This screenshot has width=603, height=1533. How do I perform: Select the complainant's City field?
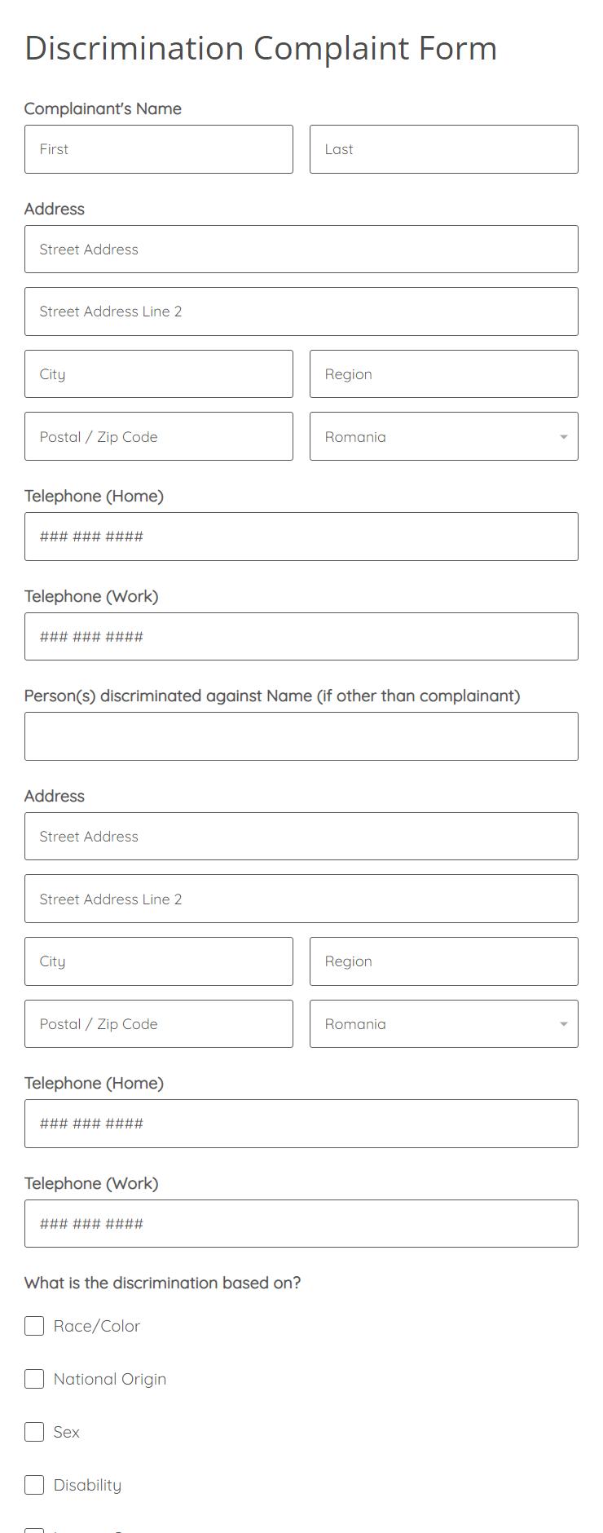(x=159, y=374)
